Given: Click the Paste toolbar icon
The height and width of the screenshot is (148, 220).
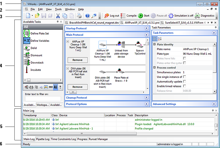Looking at the screenshot, I should click(x=72, y=16).
